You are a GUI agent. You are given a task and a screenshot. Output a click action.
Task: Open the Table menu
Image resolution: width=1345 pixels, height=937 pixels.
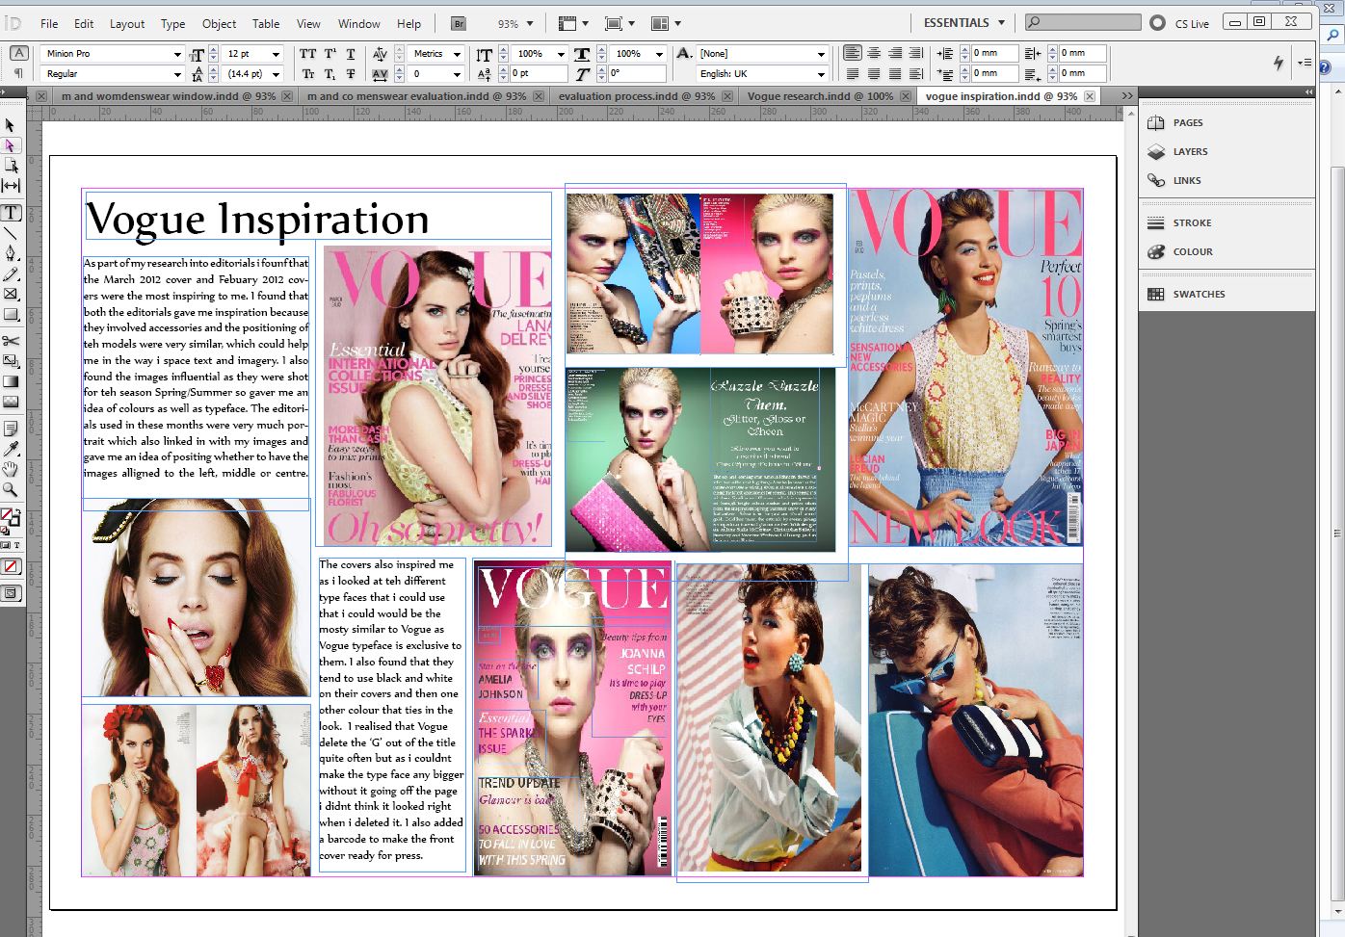coord(266,23)
